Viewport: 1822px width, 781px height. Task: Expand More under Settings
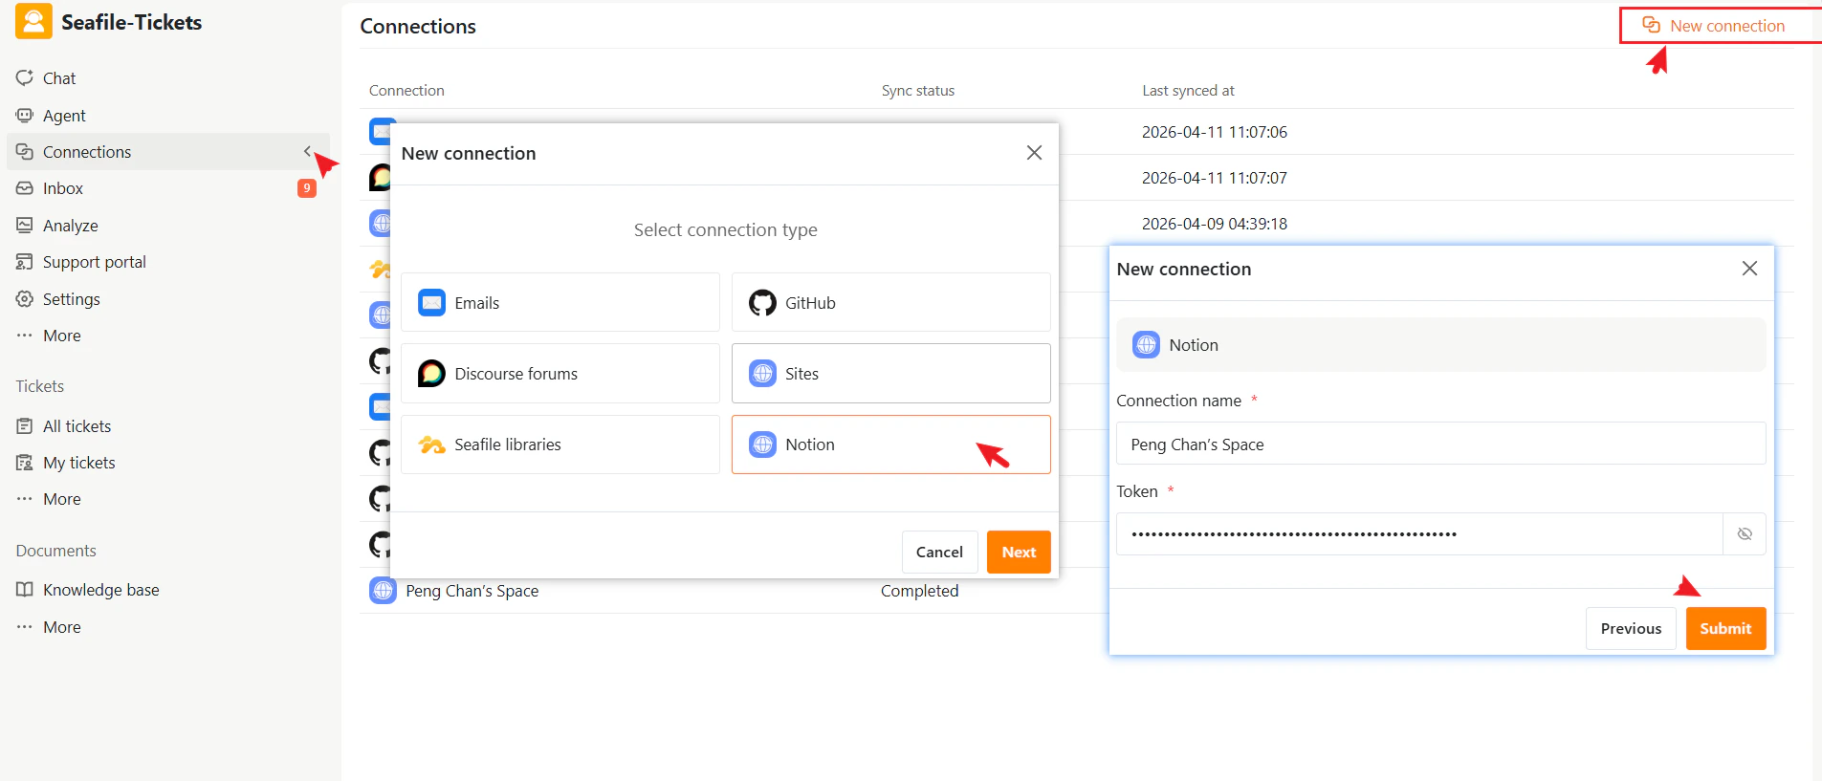[168, 336]
